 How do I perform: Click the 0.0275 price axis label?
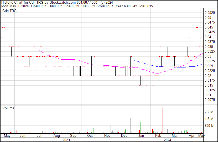click(210, 61)
